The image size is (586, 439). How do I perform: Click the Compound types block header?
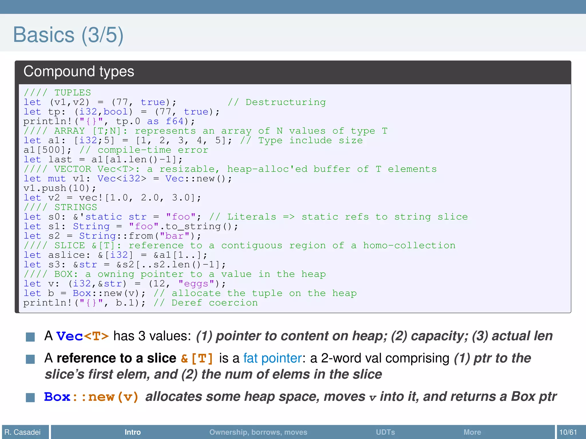point(79,71)
